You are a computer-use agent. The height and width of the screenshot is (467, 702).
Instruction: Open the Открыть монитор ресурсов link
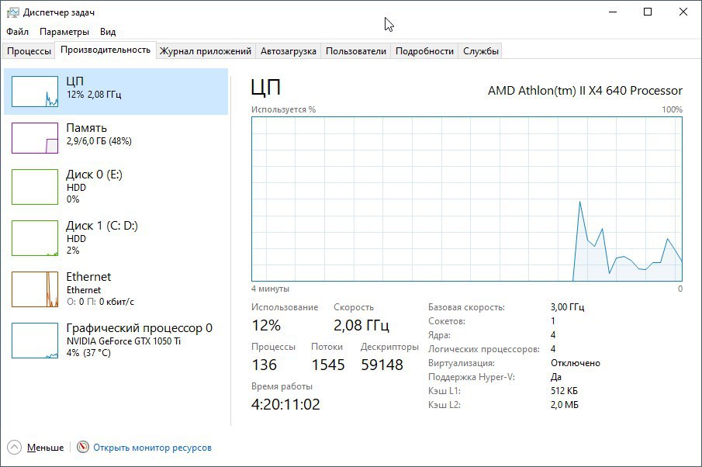pyautogui.click(x=152, y=448)
